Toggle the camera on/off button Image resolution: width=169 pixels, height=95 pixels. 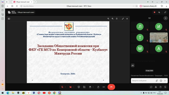71,87
